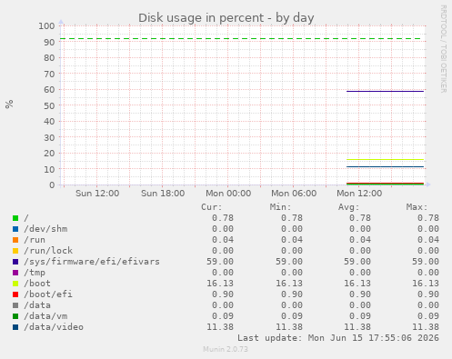Viewport: 452px width, 359px height.
Task: Select the /sys/firmware/efi/efivars label
Action: pos(92,262)
